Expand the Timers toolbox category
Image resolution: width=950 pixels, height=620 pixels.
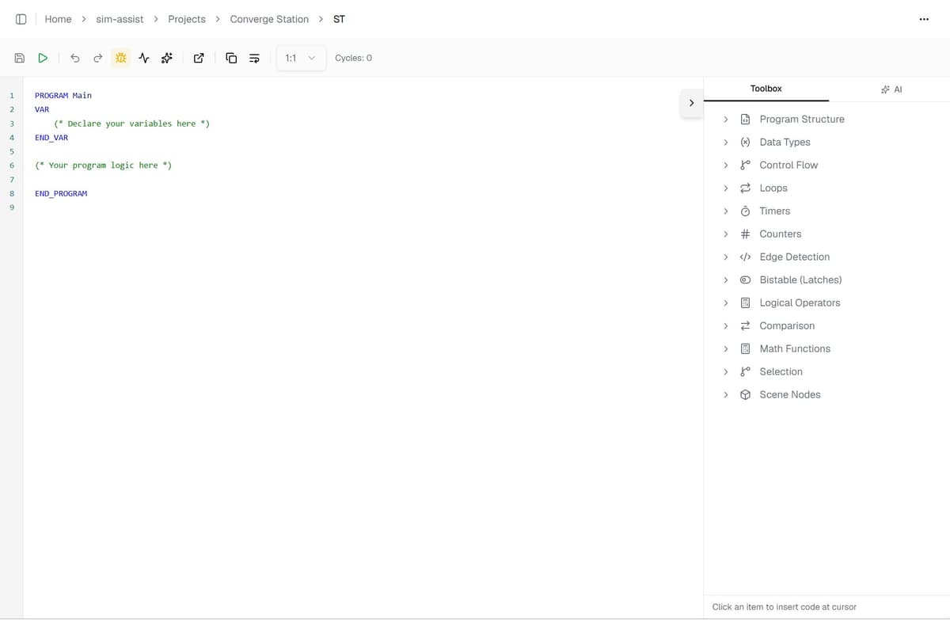(x=774, y=211)
